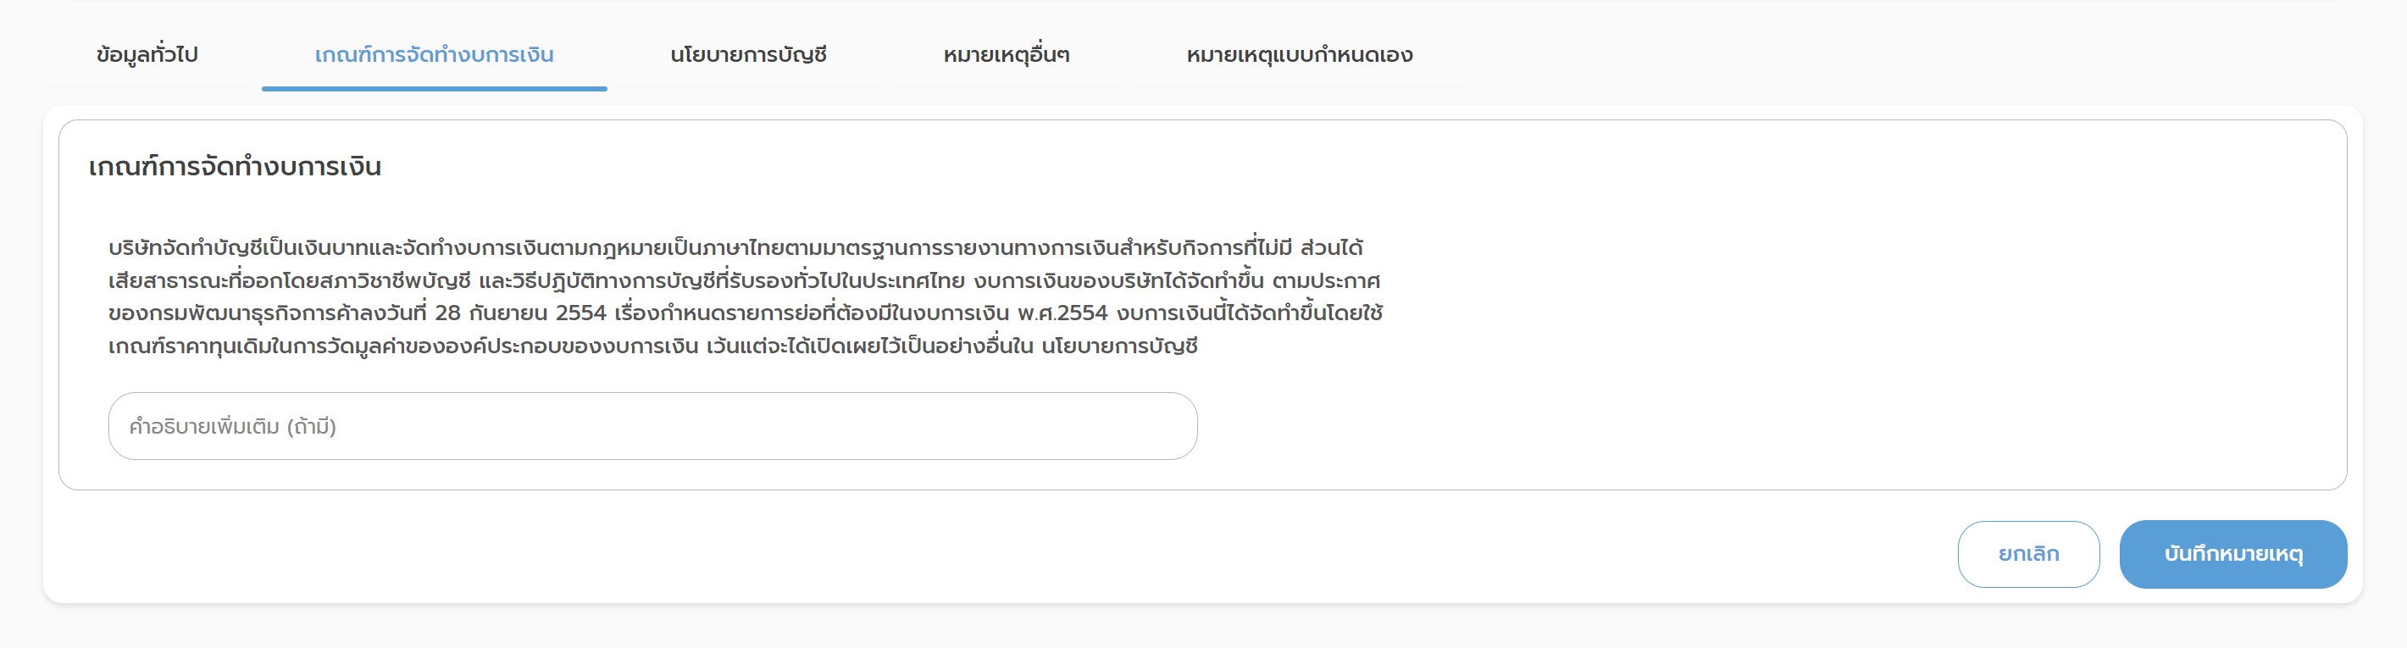Open the ข้อมูลทั่วไป tab
2407x648 pixels.
pos(147,55)
